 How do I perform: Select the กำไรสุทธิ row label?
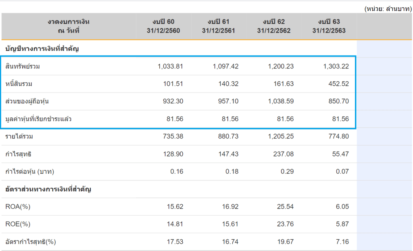click(x=19, y=154)
